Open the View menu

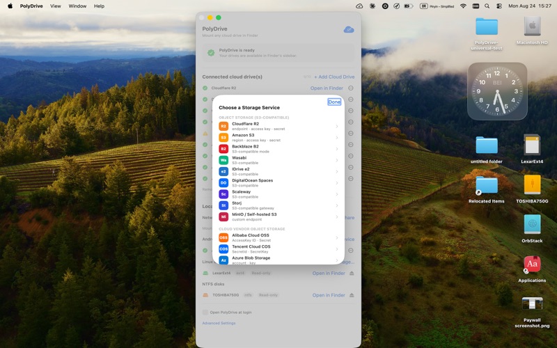[x=56, y=6]
